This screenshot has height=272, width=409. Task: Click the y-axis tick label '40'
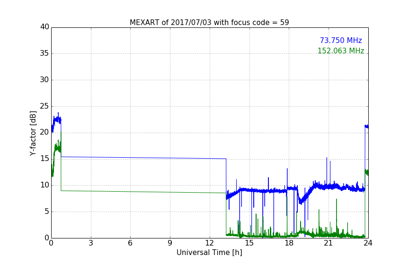[44, 27]
